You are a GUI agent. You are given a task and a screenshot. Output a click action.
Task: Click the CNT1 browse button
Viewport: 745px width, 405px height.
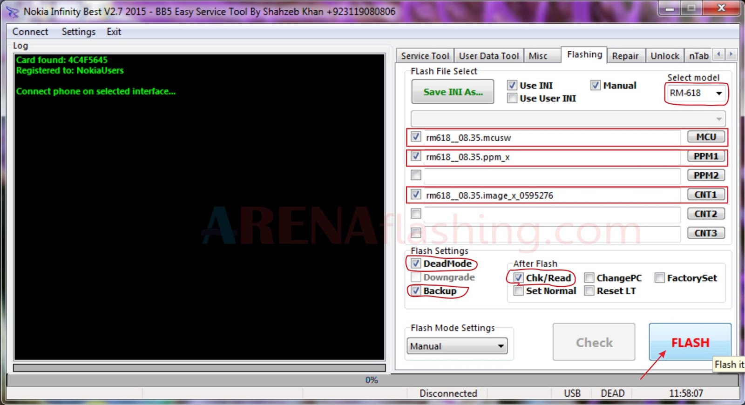pyautogui.click(x=706, y=195)
